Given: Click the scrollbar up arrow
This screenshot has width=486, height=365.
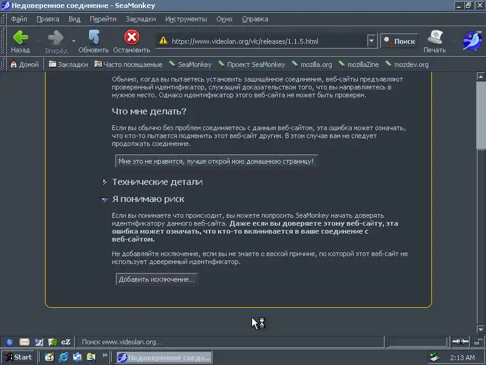Looking at the screenshot, I should [481, 77].
